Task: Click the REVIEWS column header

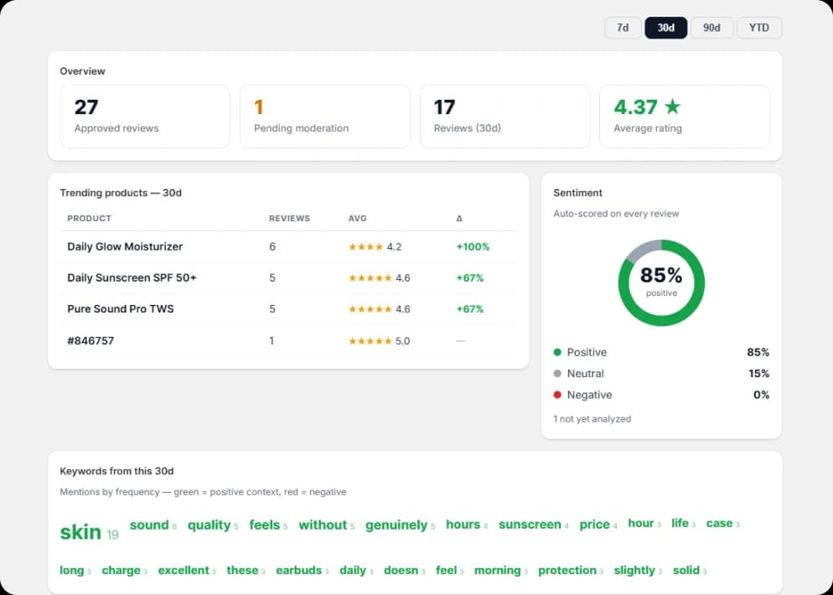Action: click(x=289, y=219)
